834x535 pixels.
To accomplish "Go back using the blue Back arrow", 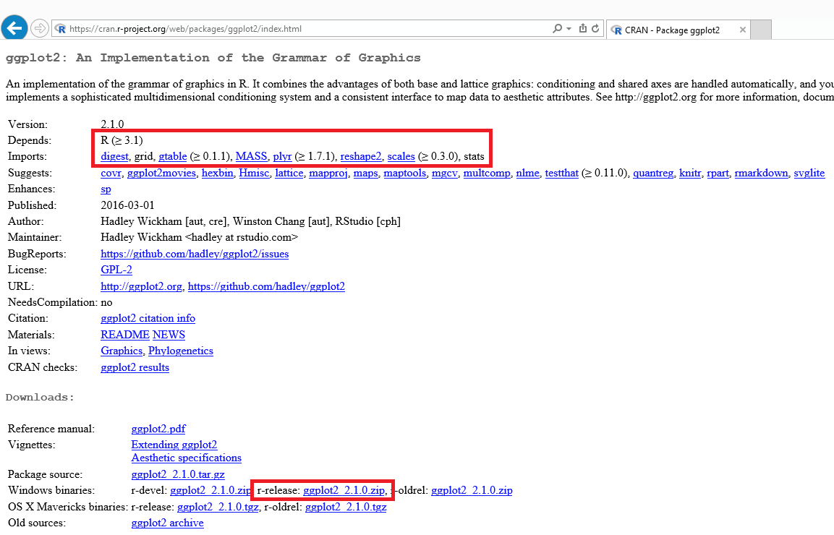I will 14,27.
